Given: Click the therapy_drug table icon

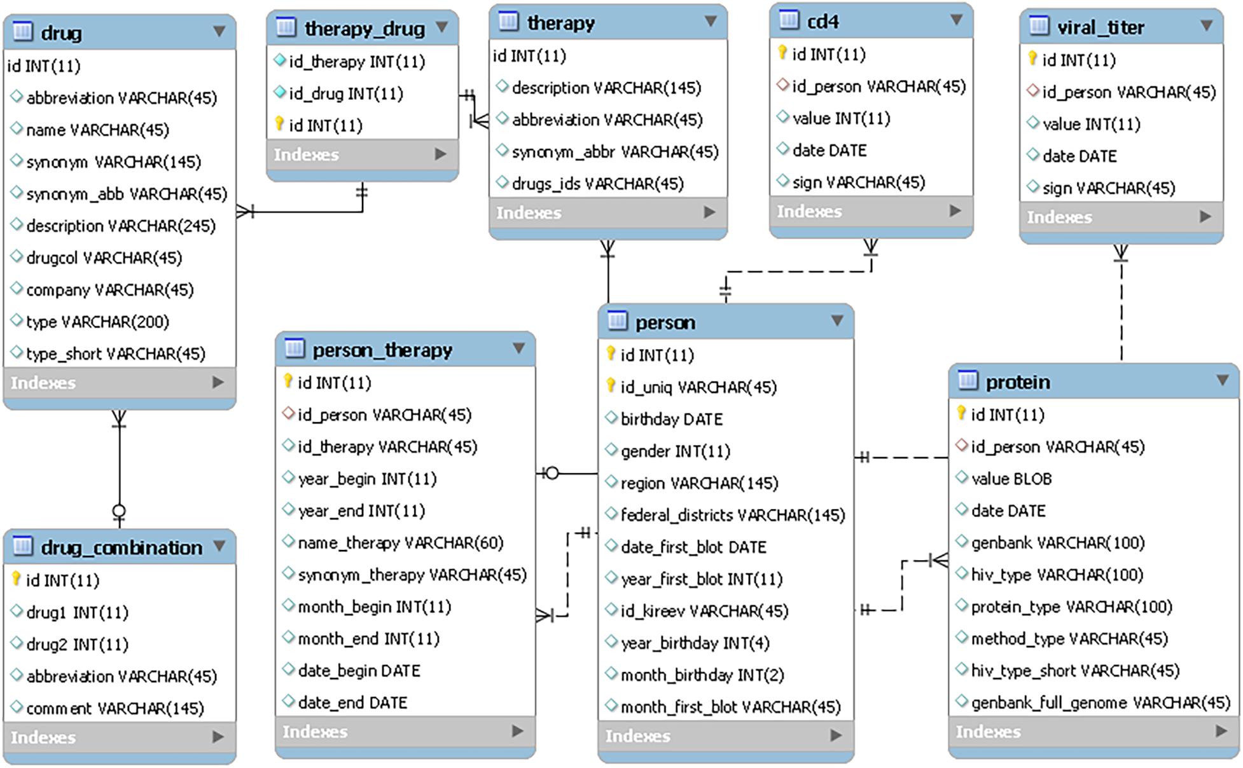Looking at the screenshot, I should [286, 27].
